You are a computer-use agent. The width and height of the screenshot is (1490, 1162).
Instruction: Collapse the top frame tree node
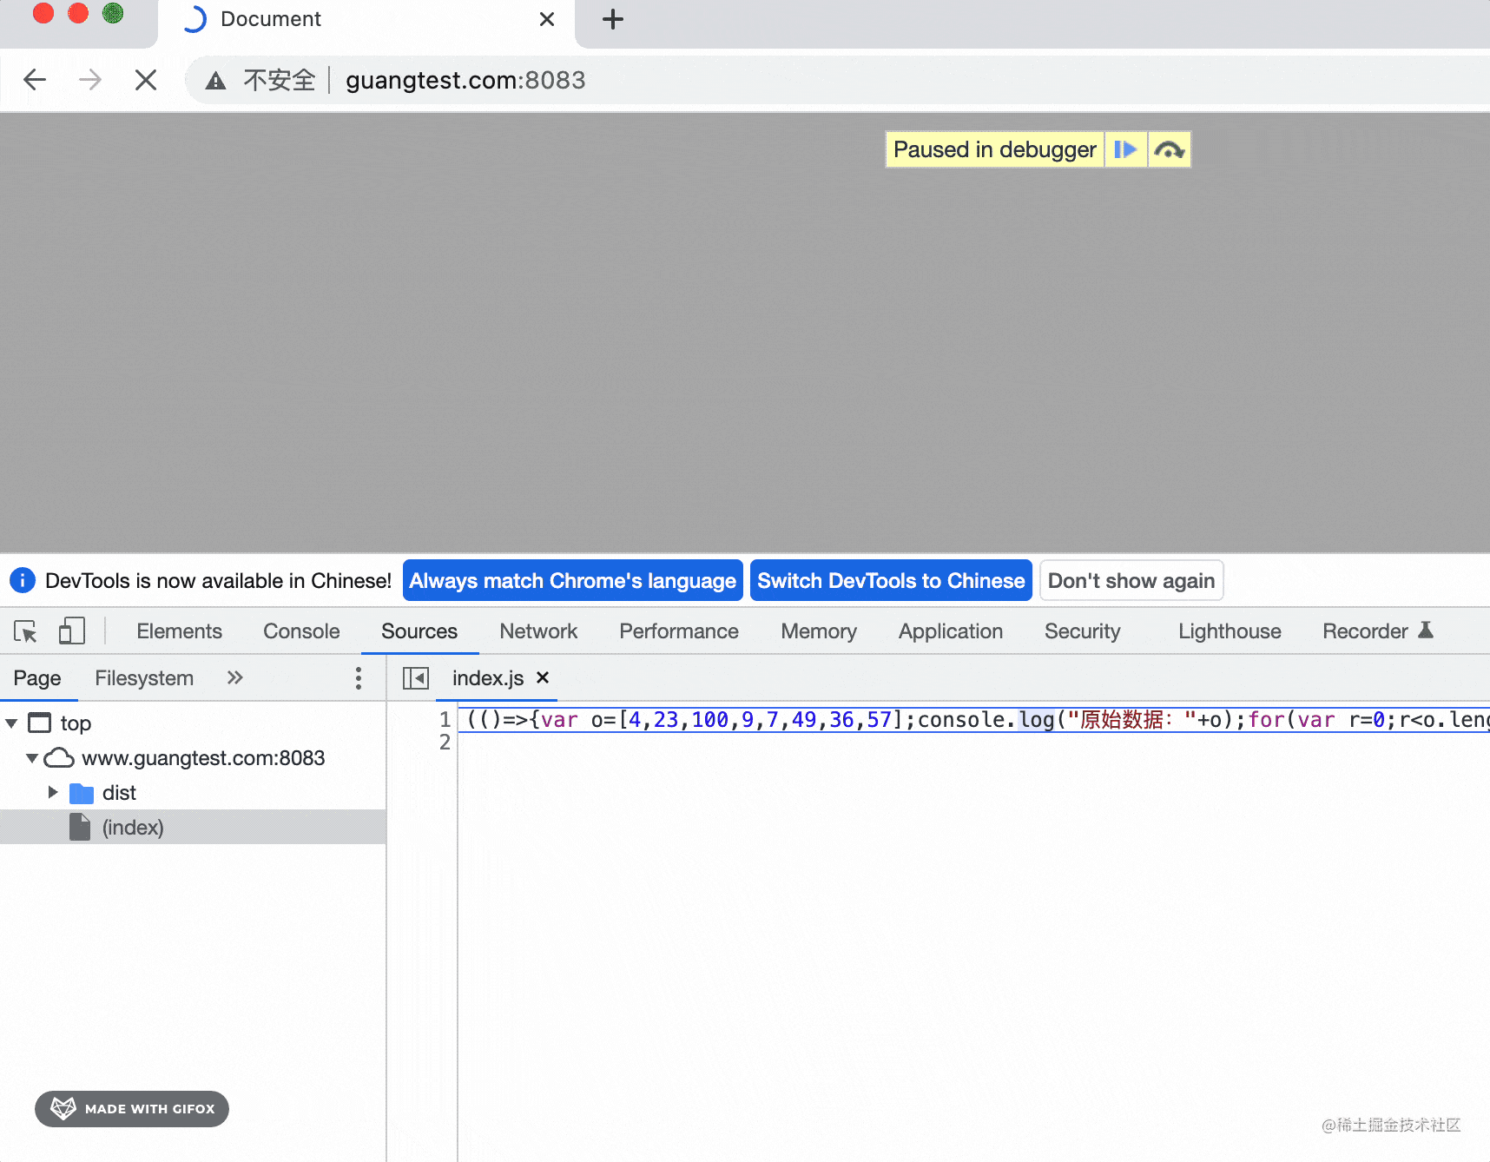[12, 723]
